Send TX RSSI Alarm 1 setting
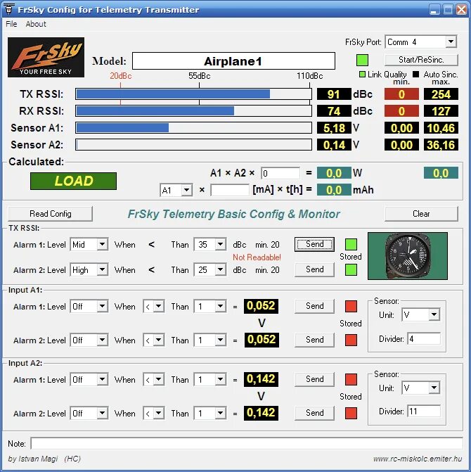The width and height of the screenshot is (471, 472). coord(314,244)
